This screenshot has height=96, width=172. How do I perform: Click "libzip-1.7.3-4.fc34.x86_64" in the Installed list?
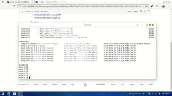click(x=77, y=44)
